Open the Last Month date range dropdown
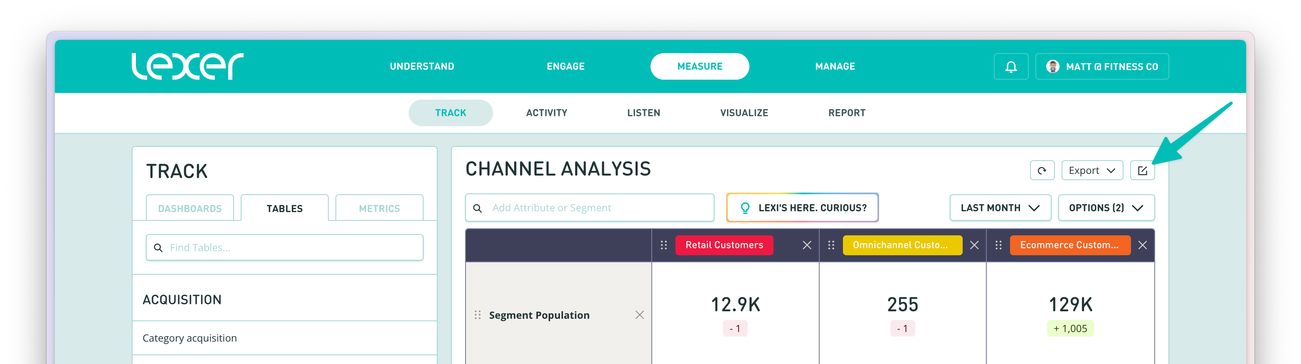This screenshot has height=364, width=1301. (1000, 208)
